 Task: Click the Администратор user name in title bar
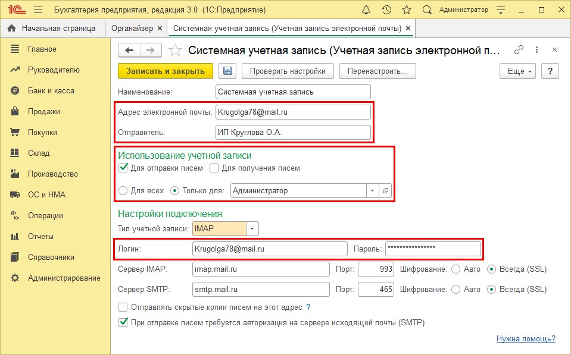464,10
